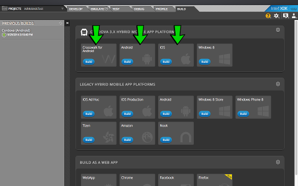Click the vertical scrollbar on the right
This screenshot has width=298, height=186.
[x=297, y=99]
